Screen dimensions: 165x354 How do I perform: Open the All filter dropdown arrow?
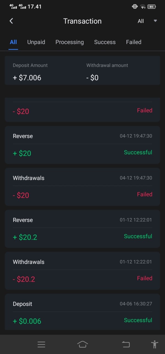pos(155,21)
